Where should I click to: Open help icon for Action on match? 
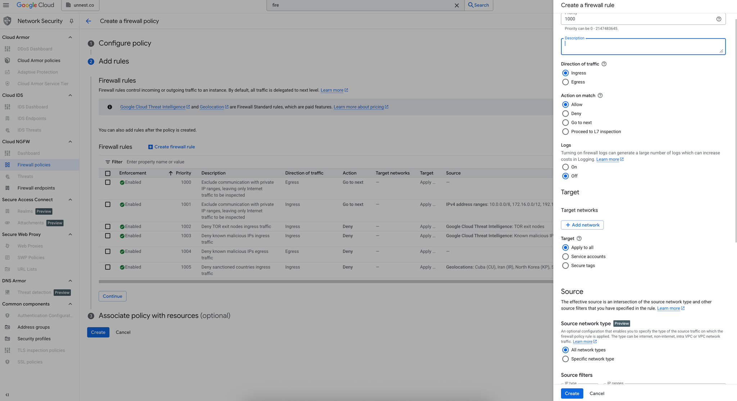600,96
